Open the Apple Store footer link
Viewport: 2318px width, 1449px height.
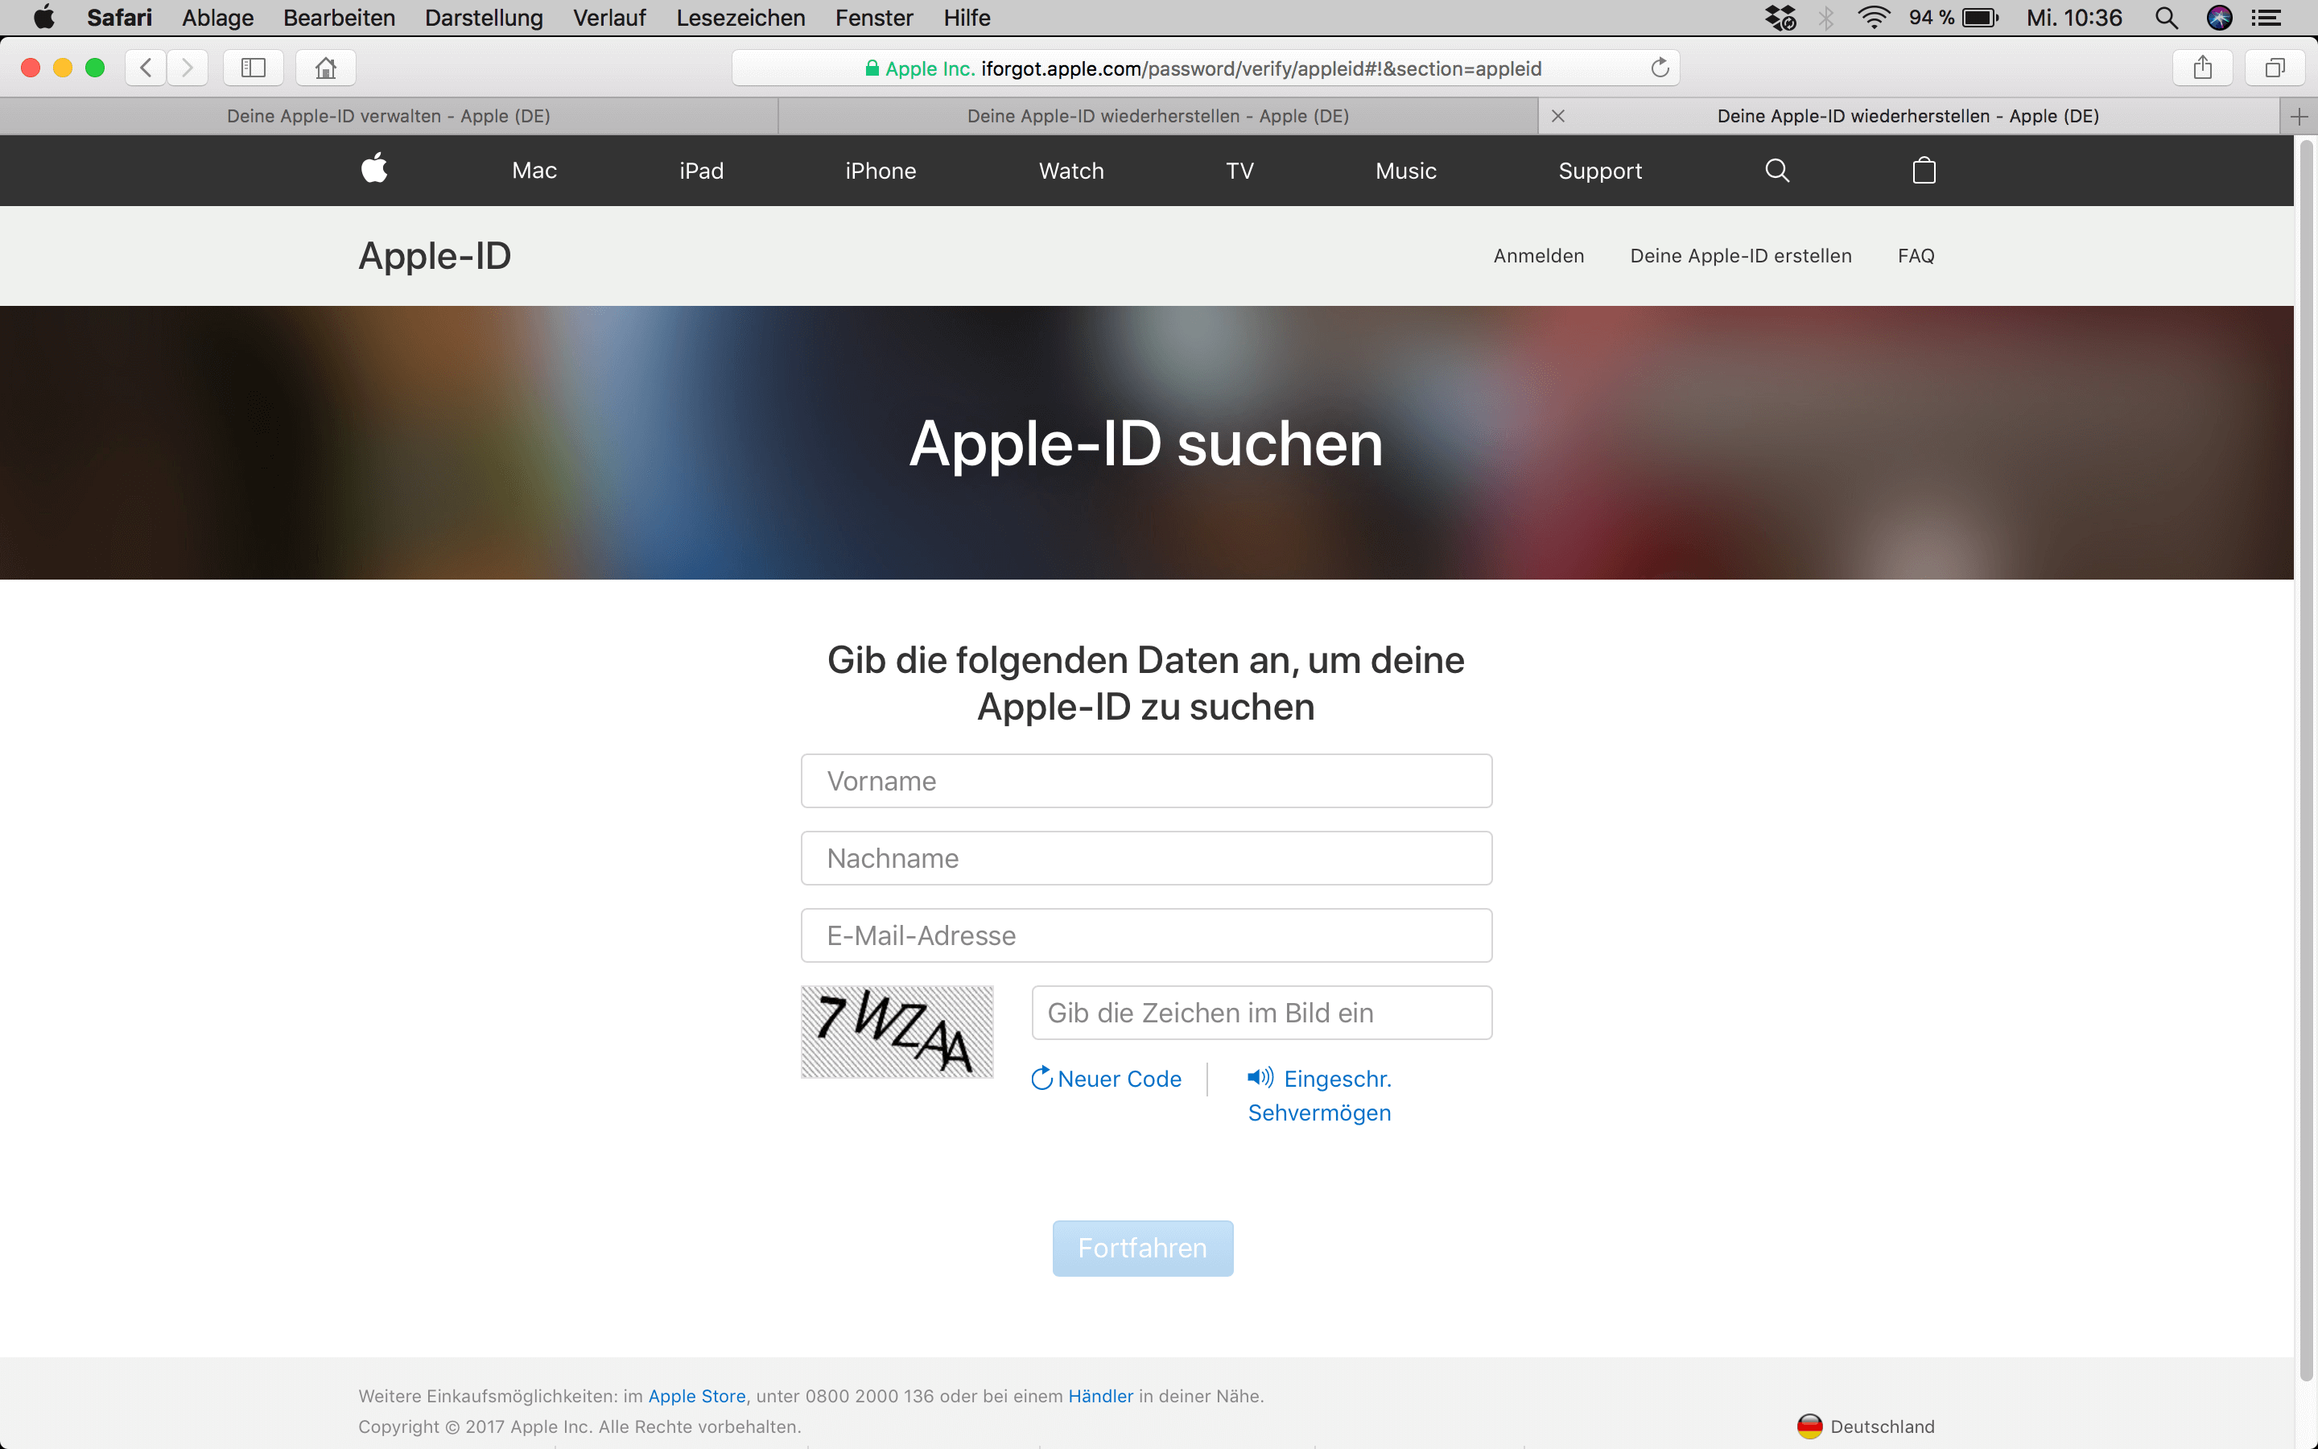pos(696,1397)
